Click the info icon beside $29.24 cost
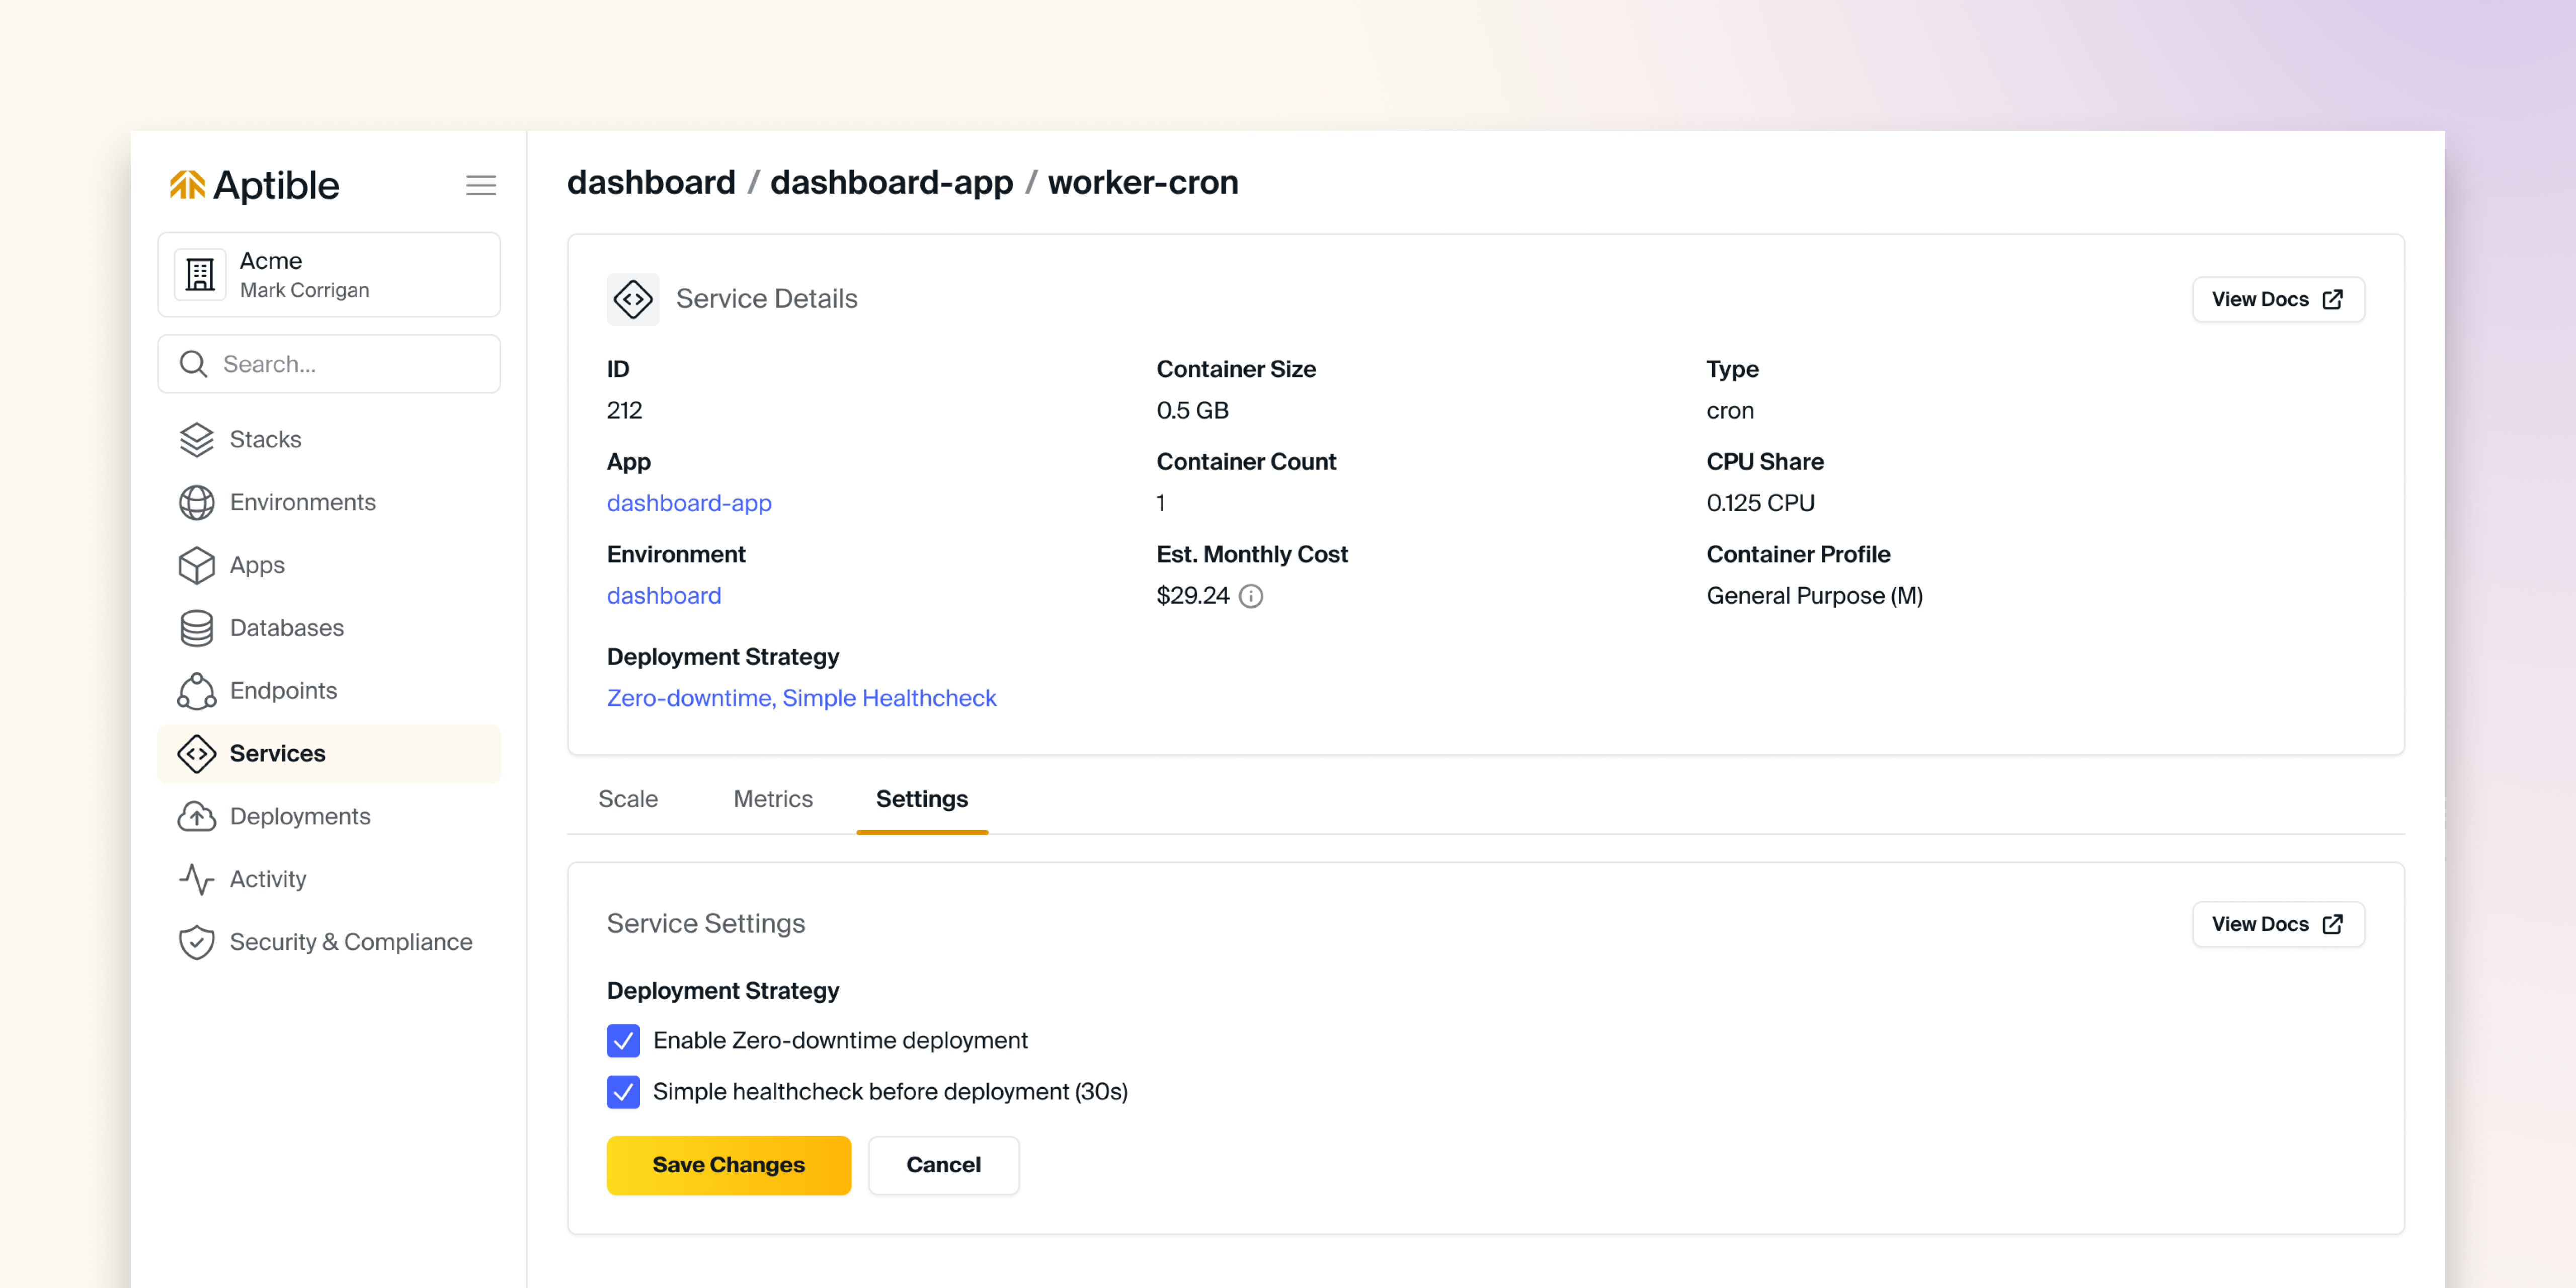Image resolution: width=2576 pixels, height=1288 pixels. click(1250, 596)
